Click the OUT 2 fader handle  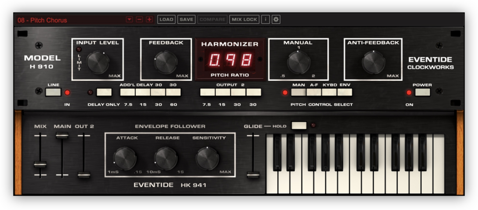click(x=84, y=175)
